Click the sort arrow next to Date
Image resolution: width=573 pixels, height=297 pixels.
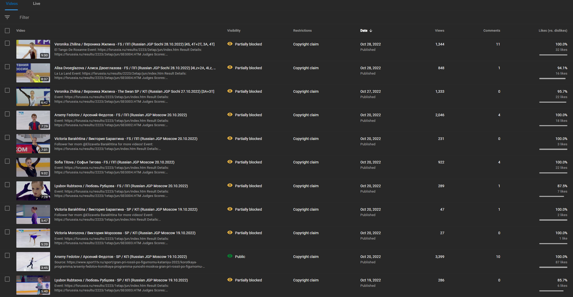(x=371, y=31)
